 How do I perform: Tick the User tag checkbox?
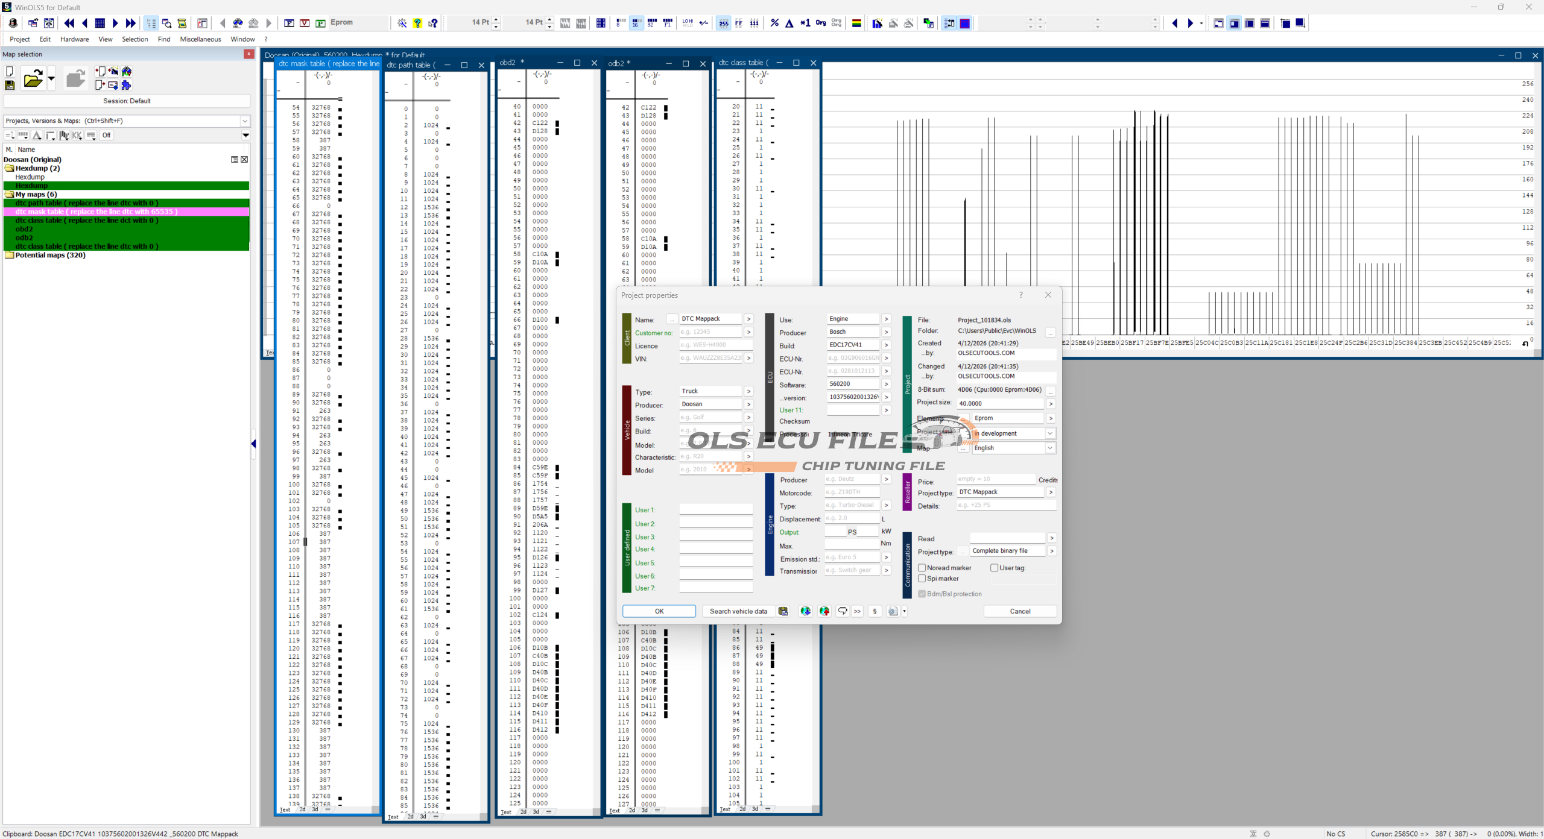(x=994, y=568)
